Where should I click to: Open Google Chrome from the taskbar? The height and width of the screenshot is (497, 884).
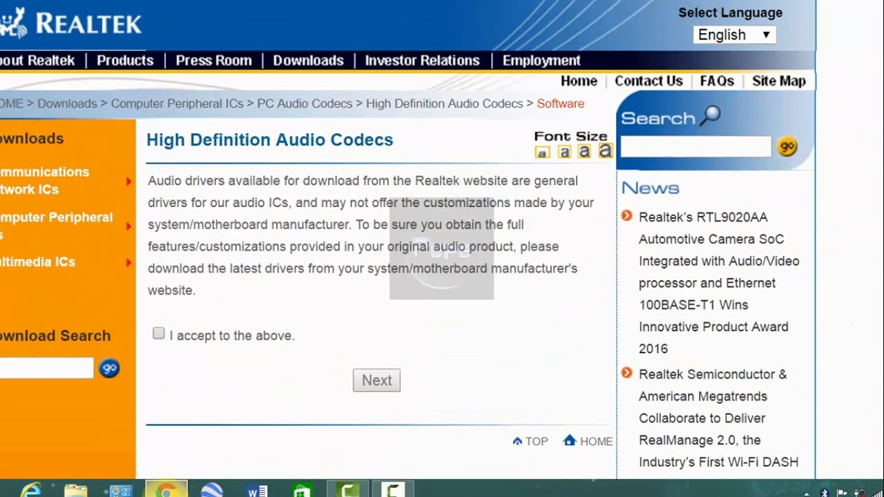[x=166, y=489]
